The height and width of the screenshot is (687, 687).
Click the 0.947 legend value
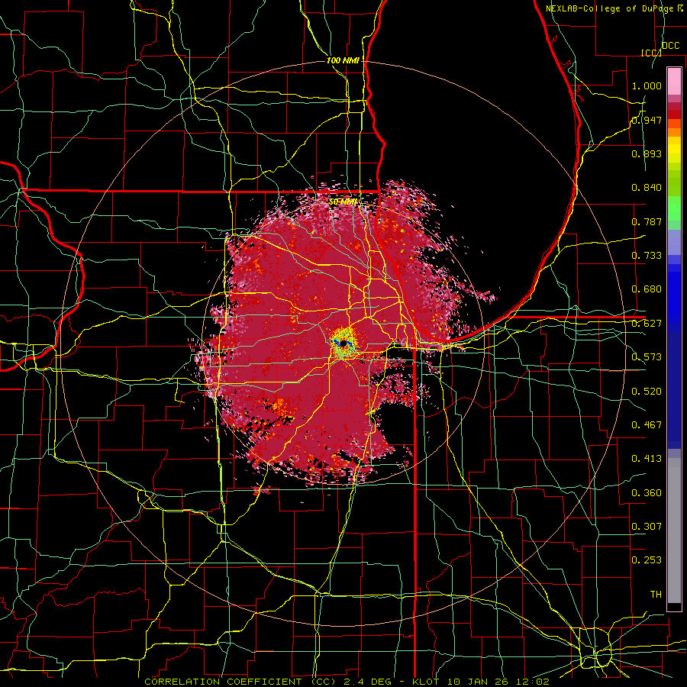pos(647,120)
